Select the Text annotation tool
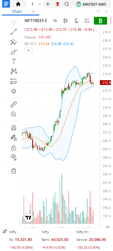Image resolution: width=113 pixels, height=251 pixels. 14,61
